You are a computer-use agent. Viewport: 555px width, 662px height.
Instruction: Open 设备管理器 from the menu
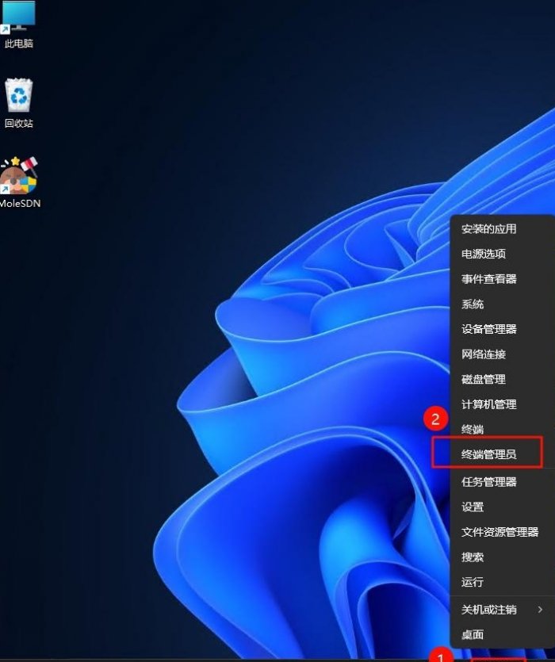(x=488, y=329)
